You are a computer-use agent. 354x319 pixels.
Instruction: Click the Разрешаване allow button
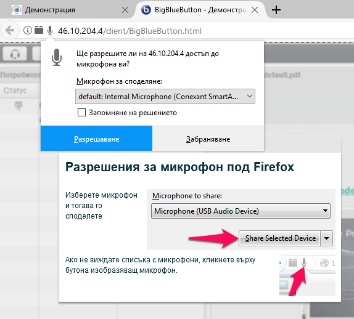pos(96,139)
